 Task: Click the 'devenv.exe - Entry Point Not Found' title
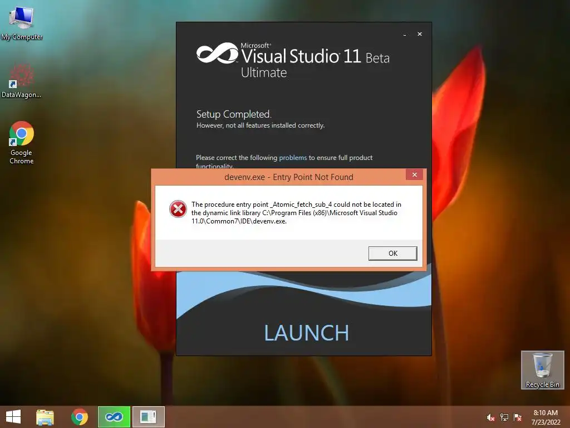(x=289, y=177)
